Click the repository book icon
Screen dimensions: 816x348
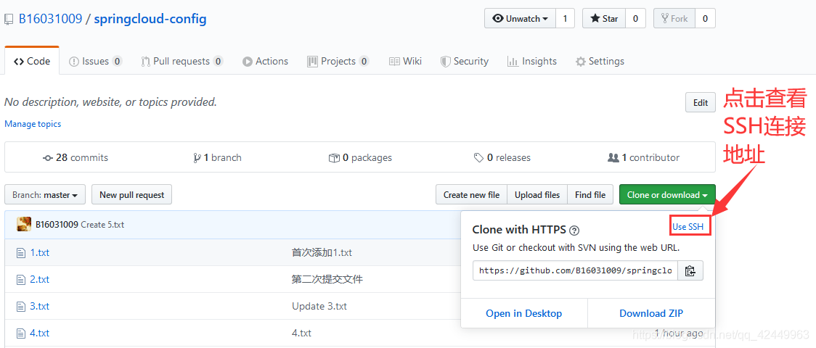[9, 19]
